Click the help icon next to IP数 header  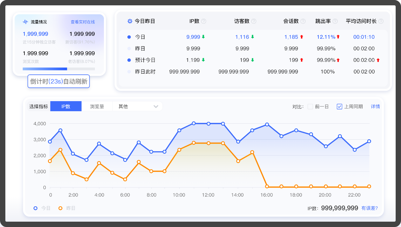(204, 21)
